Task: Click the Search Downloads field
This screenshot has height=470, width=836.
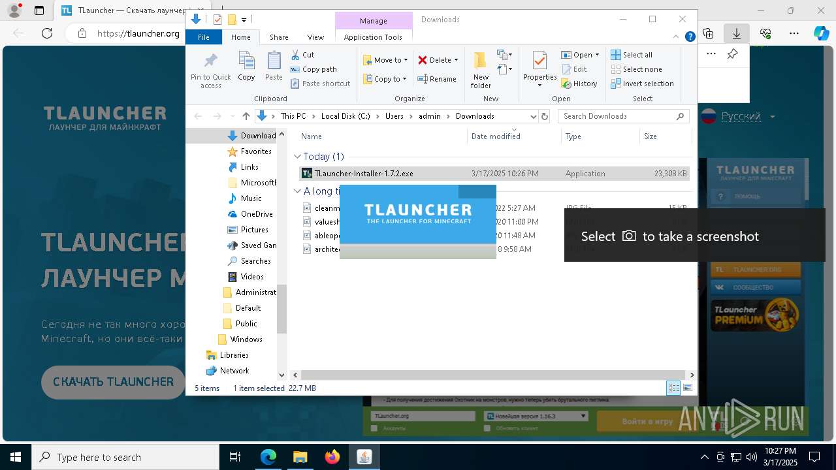Action: click(624, 116)
